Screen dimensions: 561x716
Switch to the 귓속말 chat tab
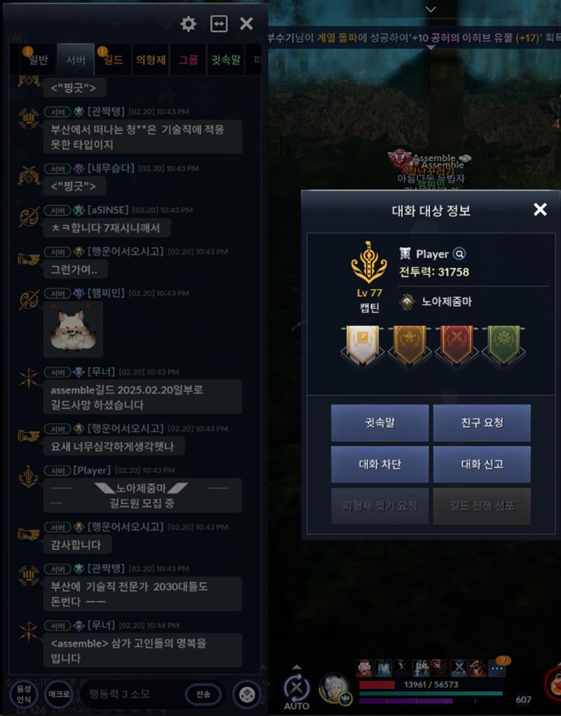226,60
